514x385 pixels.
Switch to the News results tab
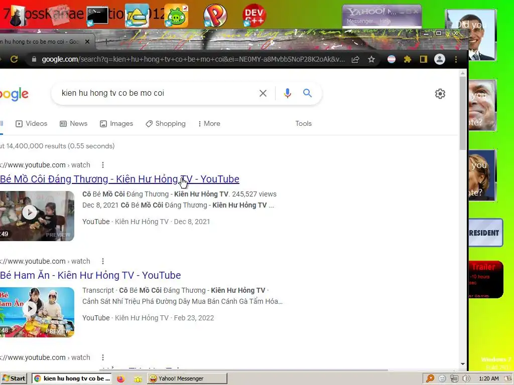[x=73, y=124]
